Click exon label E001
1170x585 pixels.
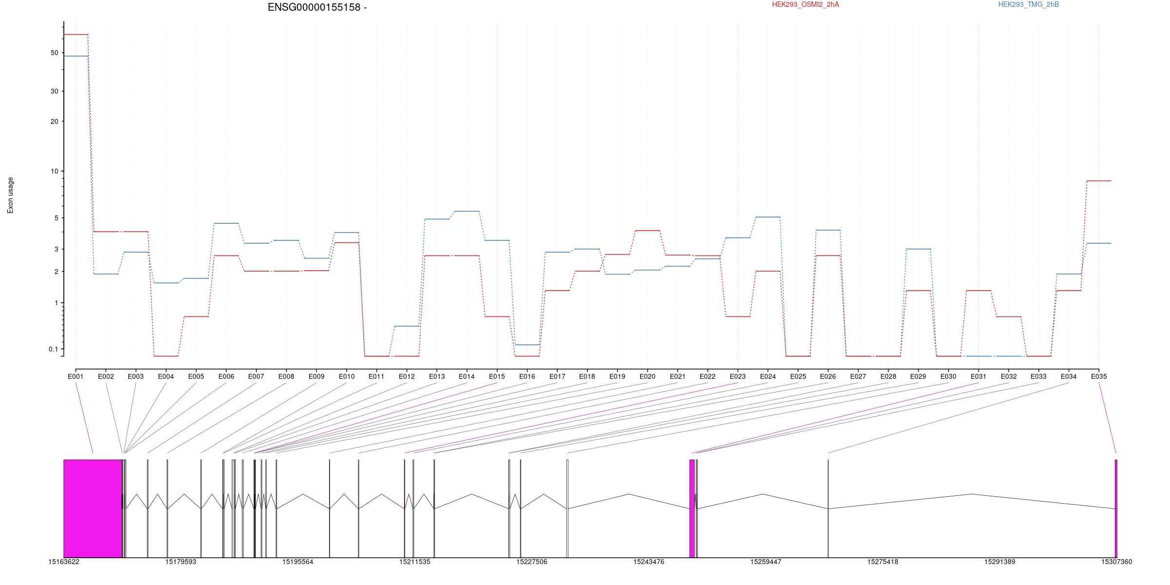76,376
